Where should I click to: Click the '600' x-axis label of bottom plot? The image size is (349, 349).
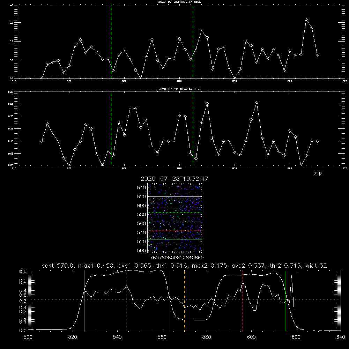(251, 337)
